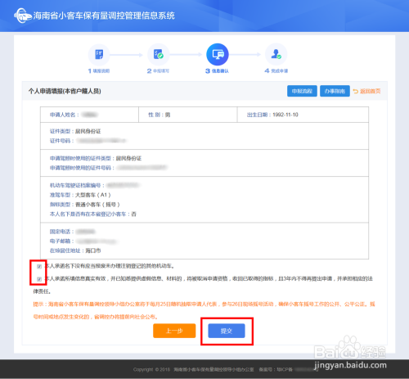This screenshot has height=379, width=409.
Task: Open the 办事指南 button
Action: 335,91
